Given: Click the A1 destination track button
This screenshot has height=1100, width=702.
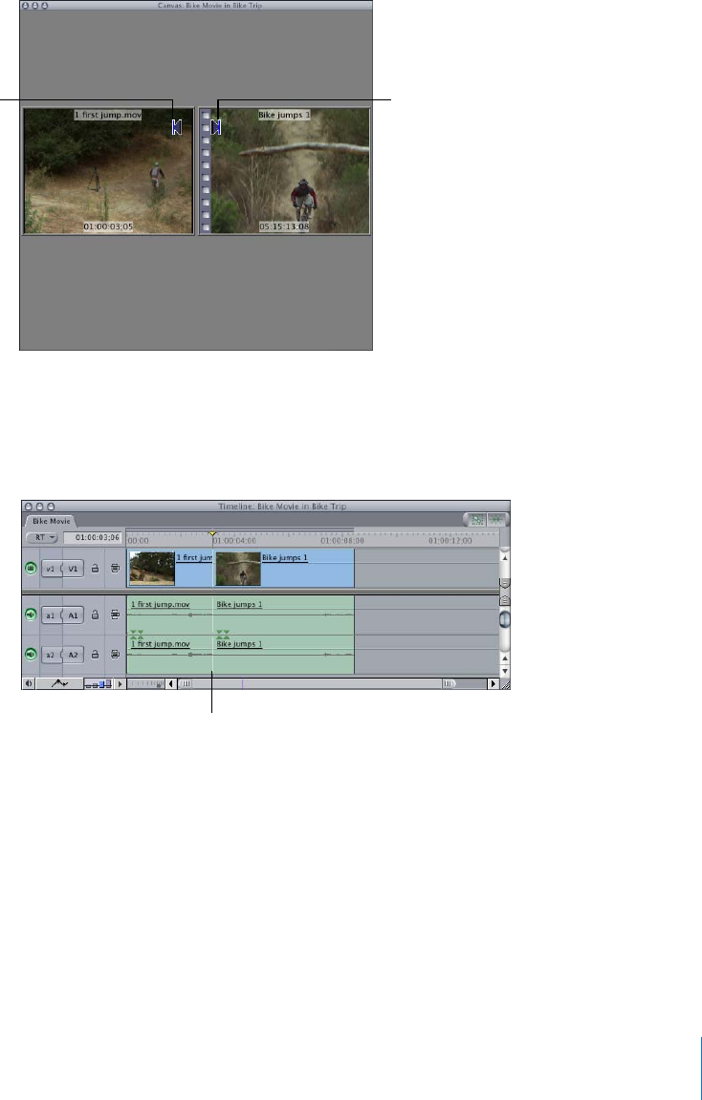Looking at the screenshot, I should (74, 615).
